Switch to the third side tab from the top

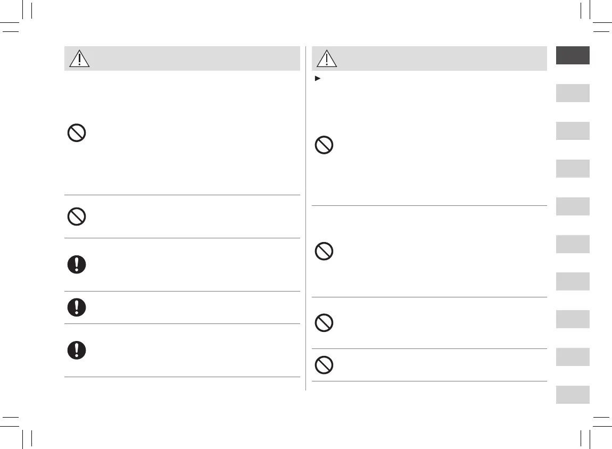coord(573,131)
